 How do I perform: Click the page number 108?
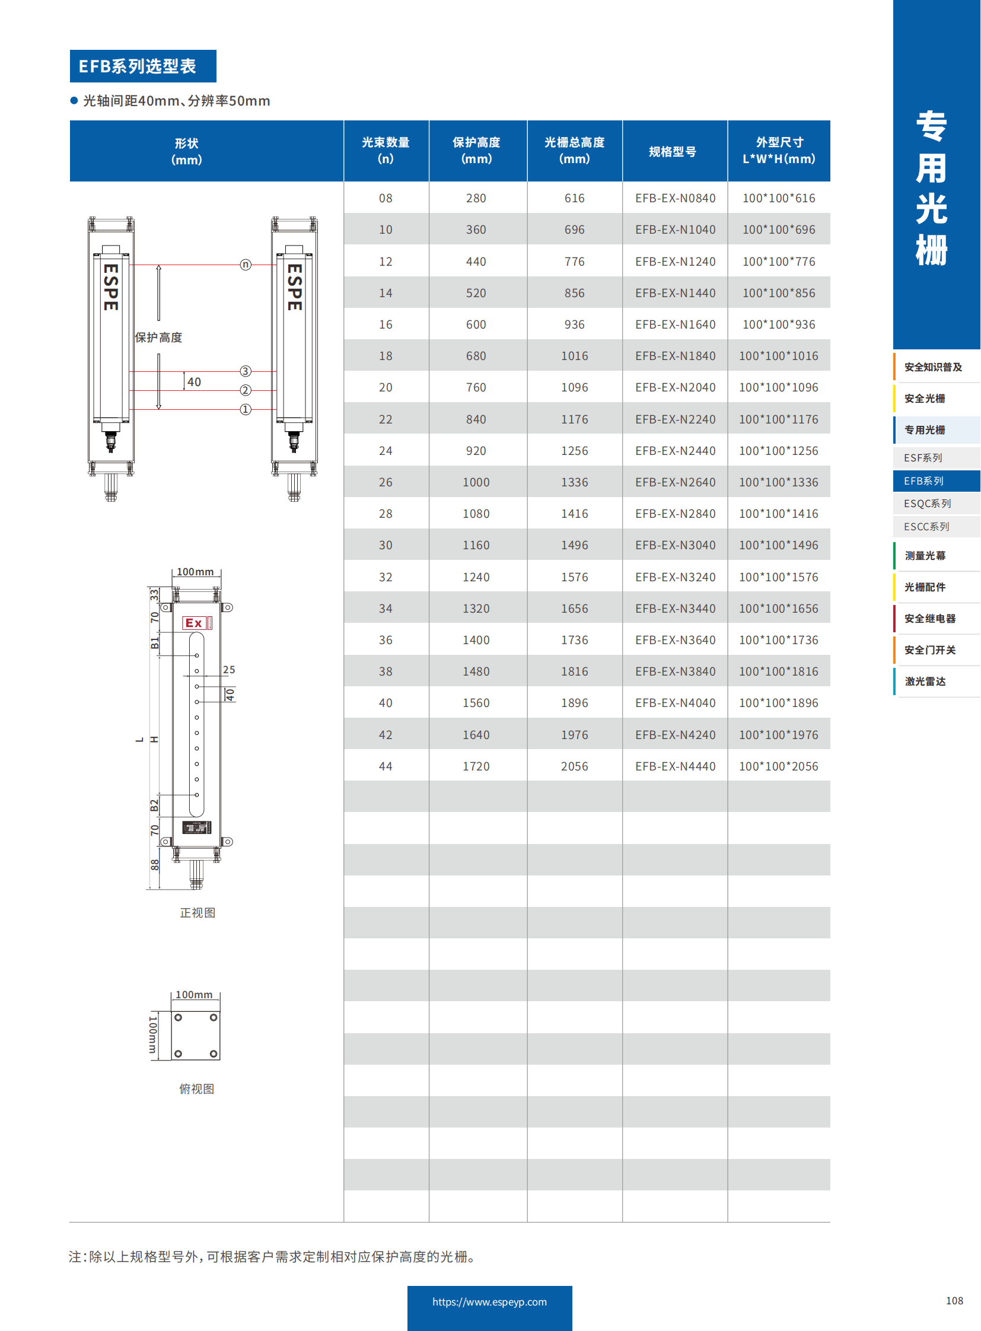click(x=954, y=1301)
